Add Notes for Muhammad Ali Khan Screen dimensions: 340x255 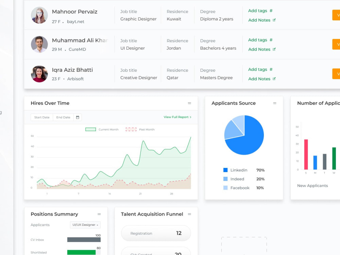pos(259,49)
